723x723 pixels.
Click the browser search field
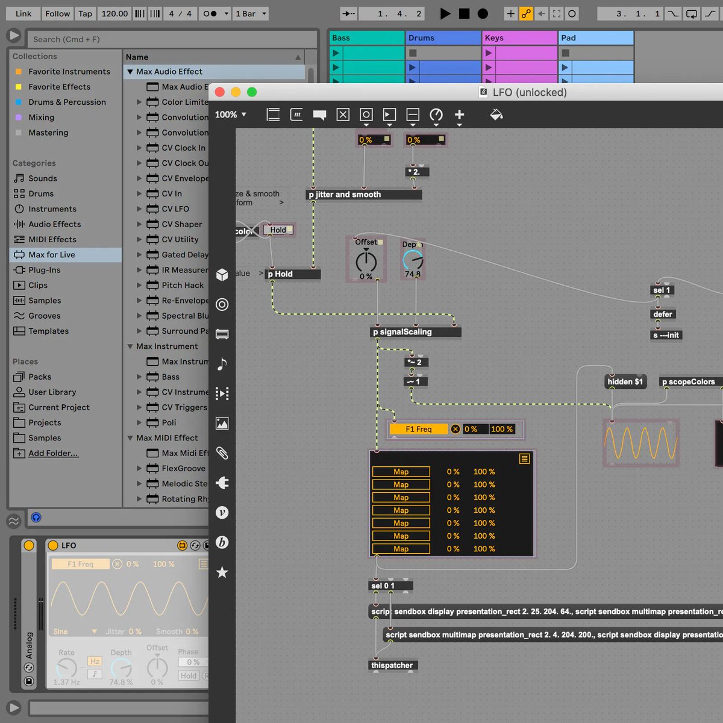[172, 39]
